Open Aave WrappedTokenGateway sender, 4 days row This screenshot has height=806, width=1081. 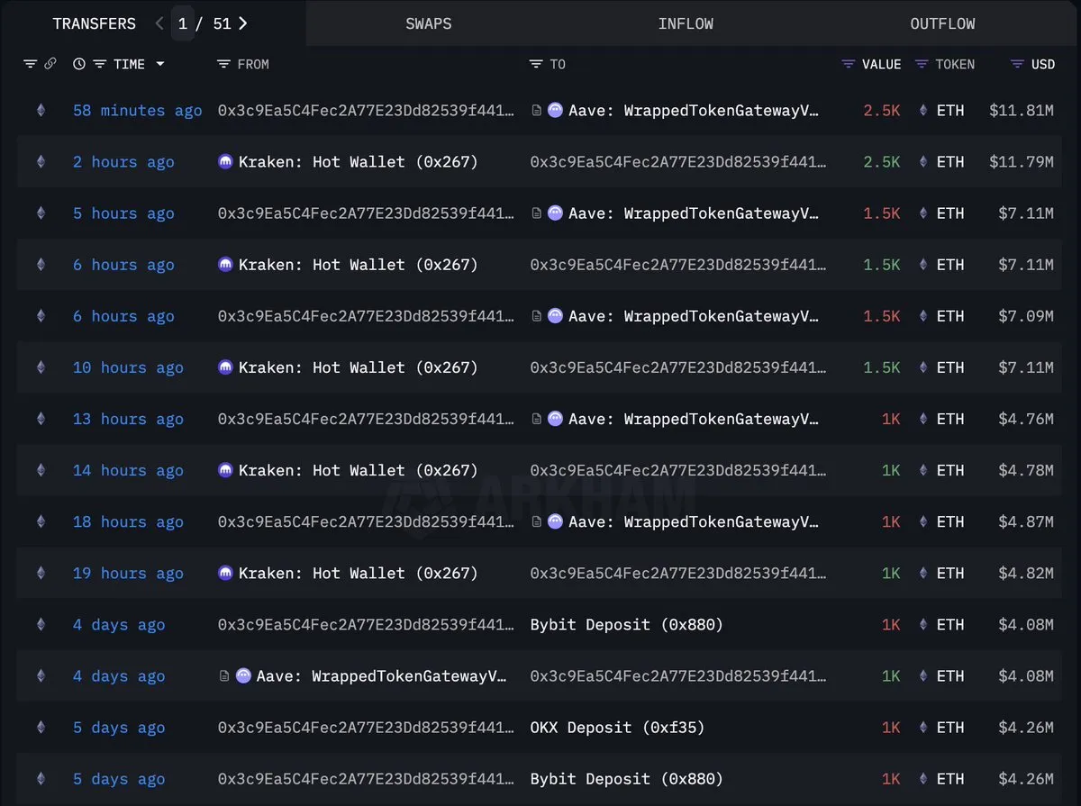tap(382, 675)
